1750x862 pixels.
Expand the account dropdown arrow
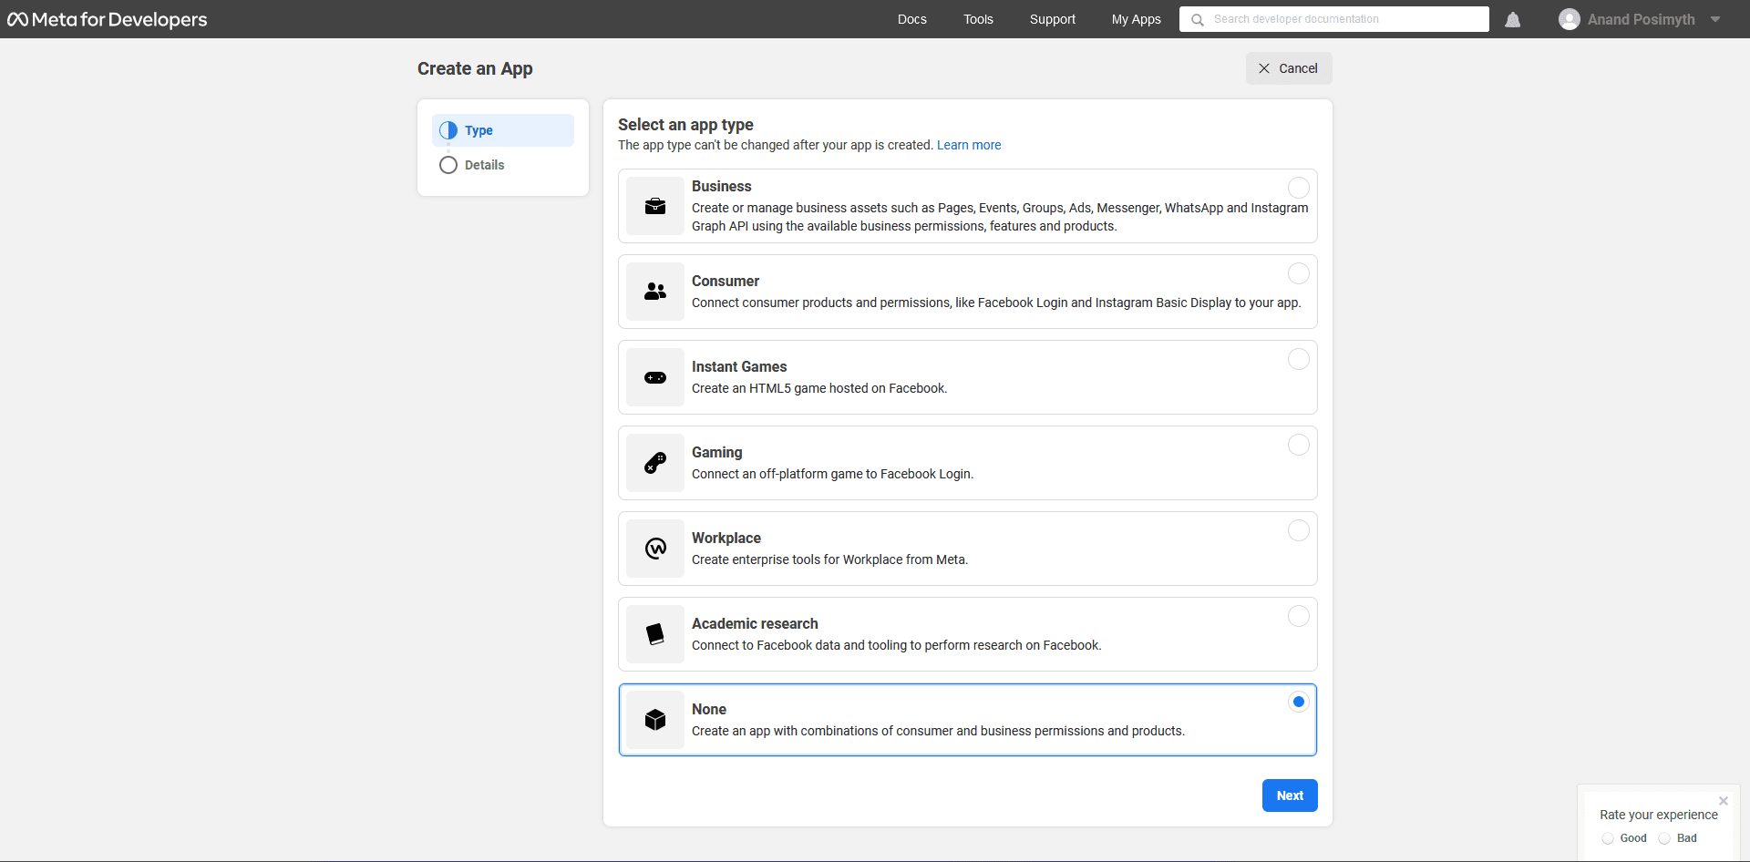coord(1715,19)
